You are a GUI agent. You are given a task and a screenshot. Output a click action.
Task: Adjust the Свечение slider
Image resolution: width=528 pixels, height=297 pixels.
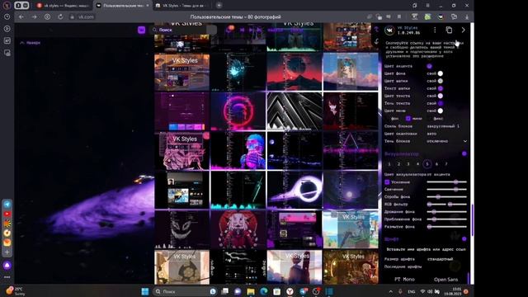(x=446, y=189)
